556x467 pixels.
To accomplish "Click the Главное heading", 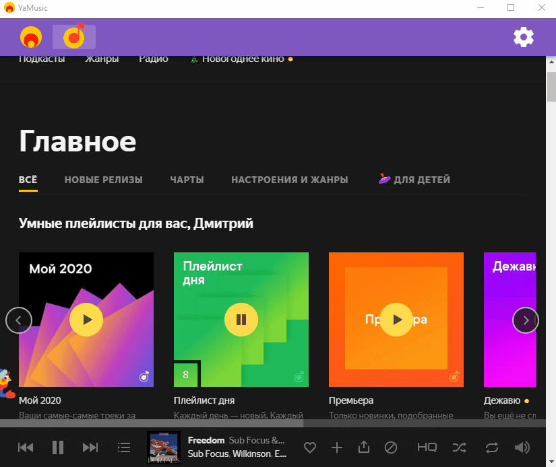I will 78,141.
